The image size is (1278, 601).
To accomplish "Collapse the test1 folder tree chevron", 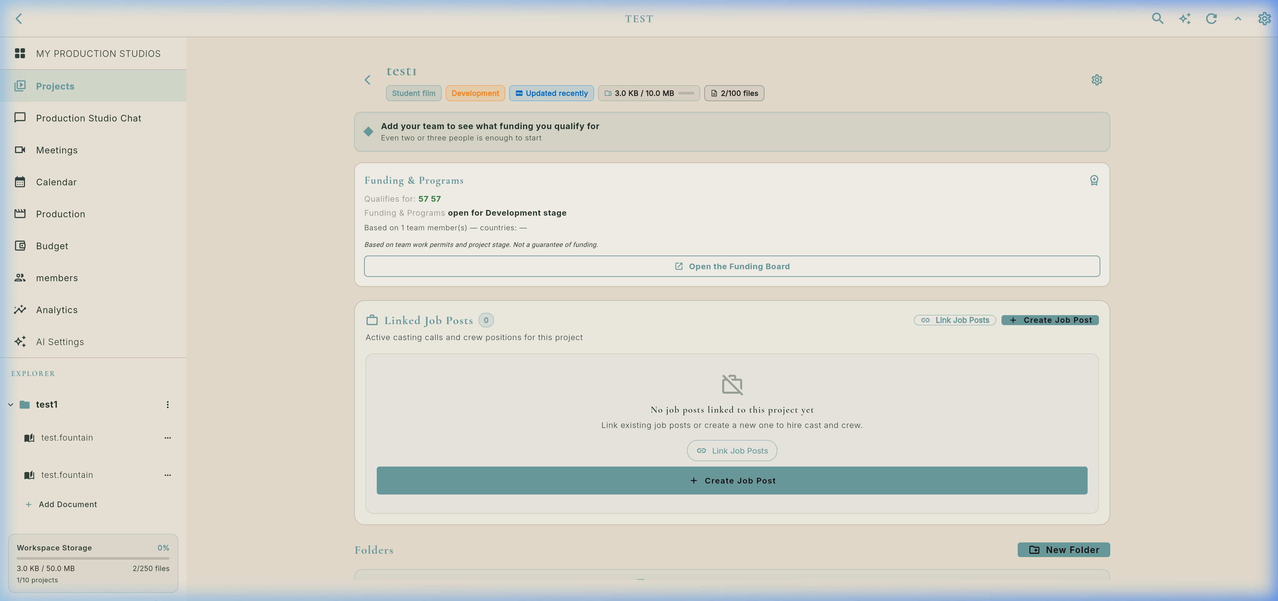I will (10, 405).
